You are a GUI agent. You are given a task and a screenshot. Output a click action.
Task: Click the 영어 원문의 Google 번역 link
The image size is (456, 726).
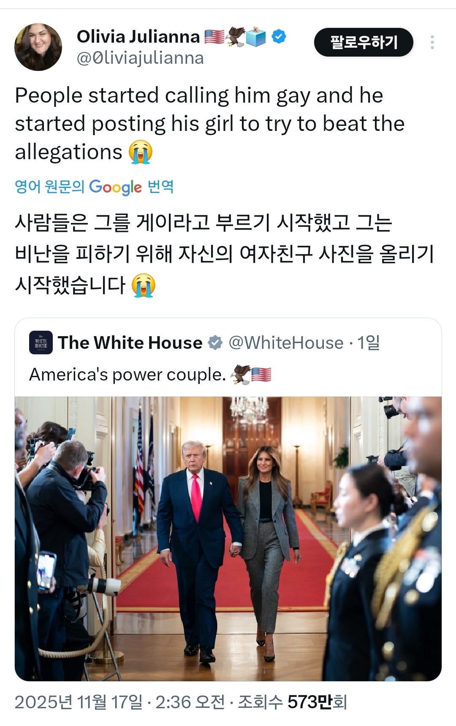tap(94, 187)
